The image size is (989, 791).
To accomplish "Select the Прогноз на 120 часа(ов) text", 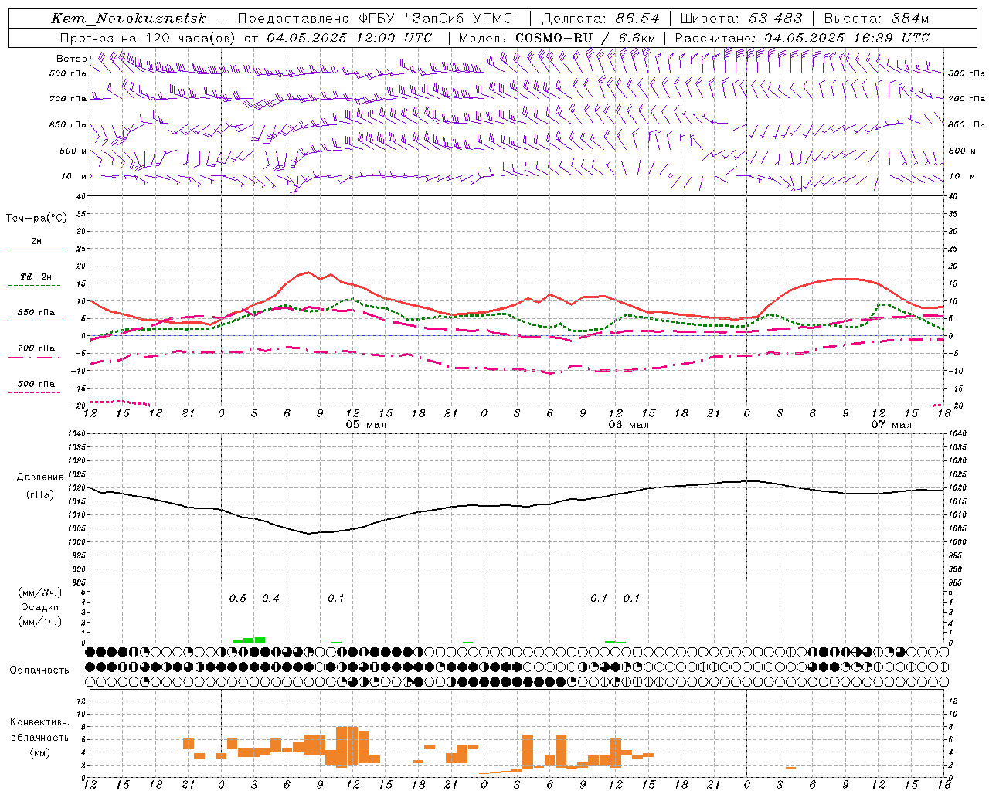I will 148,38.
